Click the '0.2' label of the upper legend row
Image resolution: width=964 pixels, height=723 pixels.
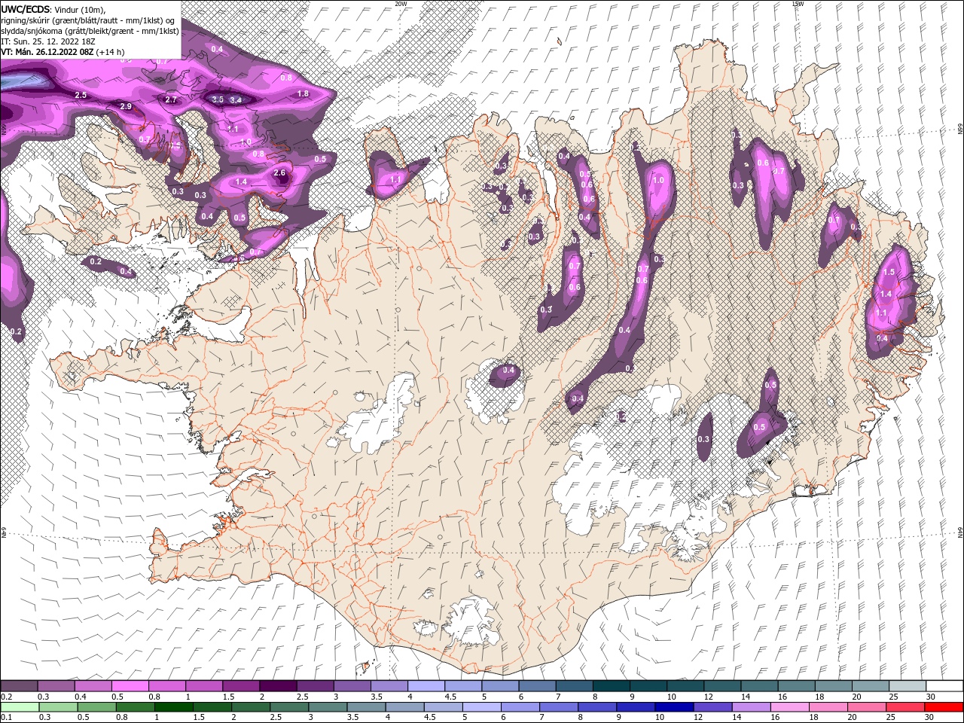point(5,697)
